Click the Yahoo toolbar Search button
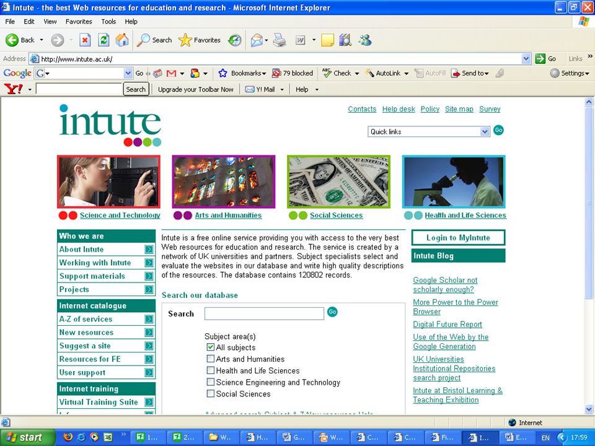 pos(136,89)
